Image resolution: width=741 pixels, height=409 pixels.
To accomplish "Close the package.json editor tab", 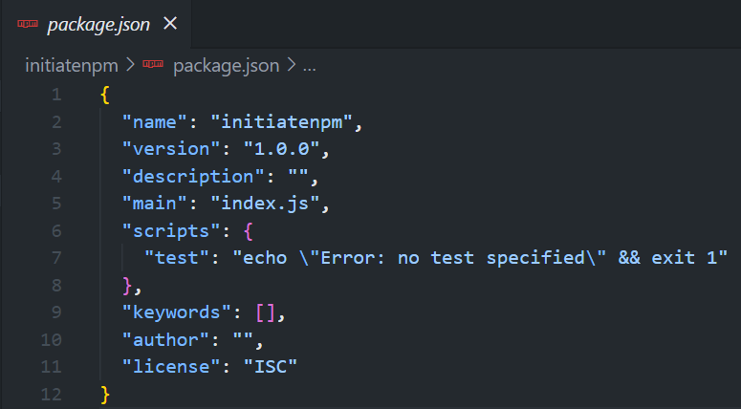I will pos(170,23).
